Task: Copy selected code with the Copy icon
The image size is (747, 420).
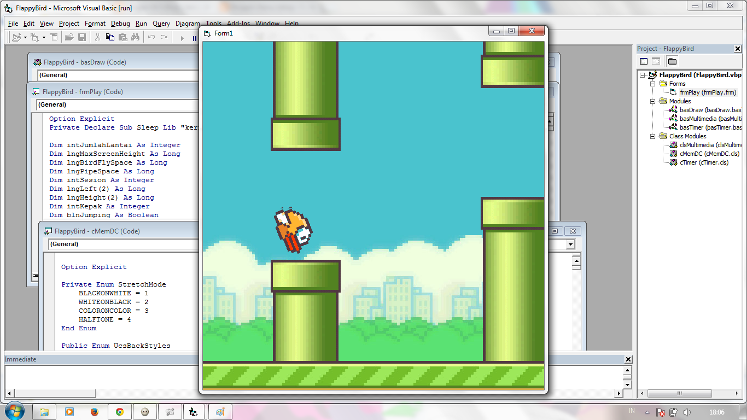Action: [109, 37]
